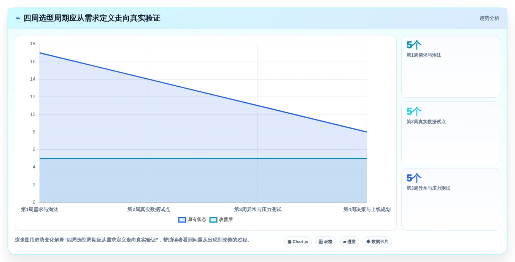Viewport: 515px width, 262px height.
Task: Click the 进度 tag chip
Action: [x=349, y=242]
